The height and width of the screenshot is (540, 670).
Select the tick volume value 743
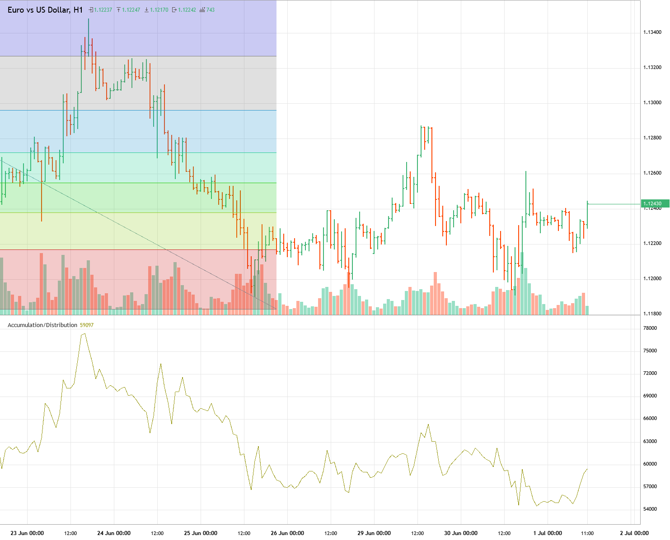(211, 10)
